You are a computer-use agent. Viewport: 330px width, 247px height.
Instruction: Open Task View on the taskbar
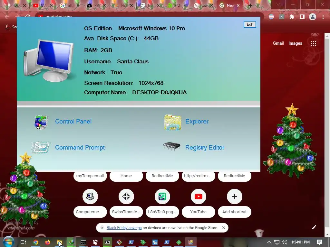tap(23, 242)
